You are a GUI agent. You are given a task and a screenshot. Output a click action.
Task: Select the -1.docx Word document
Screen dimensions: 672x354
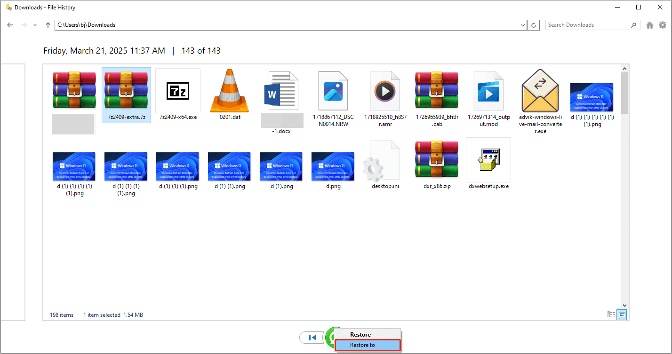pos(281,91)
